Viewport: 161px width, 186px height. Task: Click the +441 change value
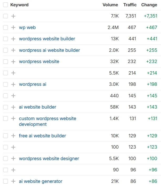click(152, 39)
